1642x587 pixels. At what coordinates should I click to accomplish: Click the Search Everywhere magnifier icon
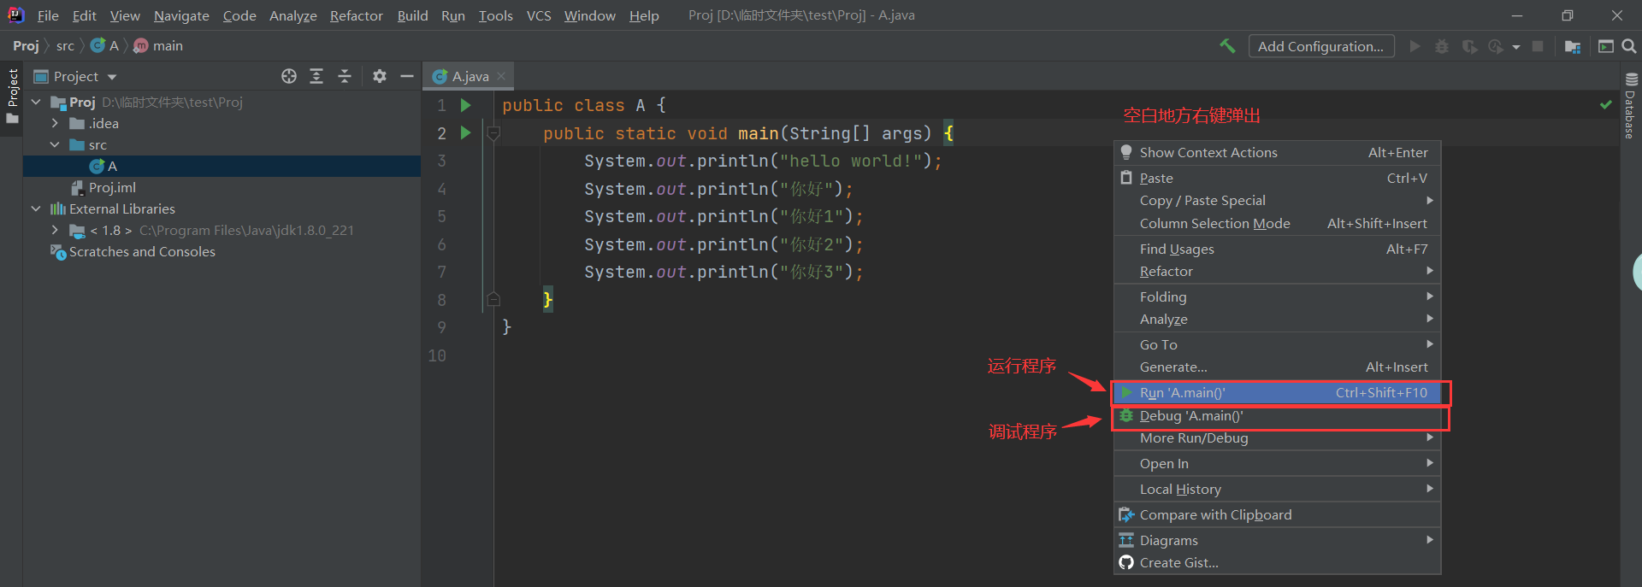click(1629, 46)
